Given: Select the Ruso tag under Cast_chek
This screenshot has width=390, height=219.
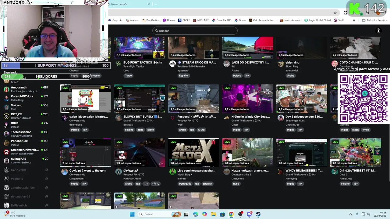Looking at the screenshot, I should point(236,184).
